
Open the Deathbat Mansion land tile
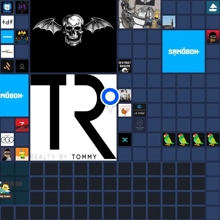pos(125,66)
